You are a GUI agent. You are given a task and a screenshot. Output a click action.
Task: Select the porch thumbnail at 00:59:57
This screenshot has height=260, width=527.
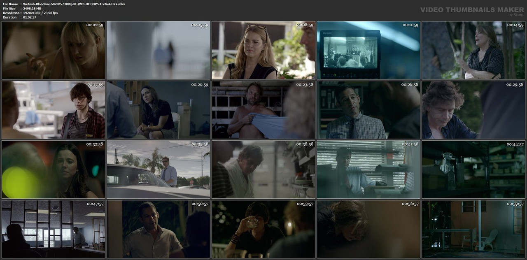click(x=473, y=229)
